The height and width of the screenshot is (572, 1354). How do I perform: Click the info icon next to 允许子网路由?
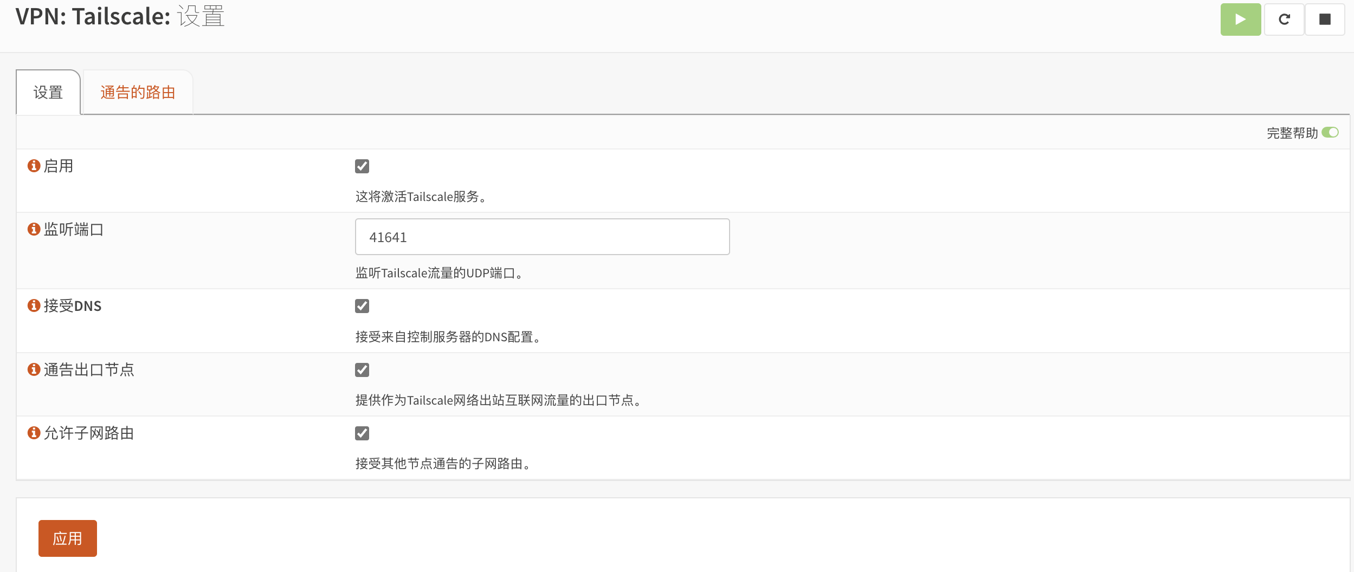[x=34, y=433]
